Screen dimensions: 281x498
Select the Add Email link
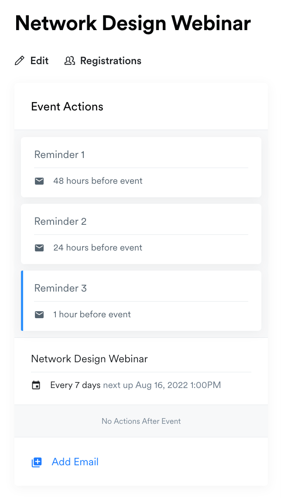[75, 462]
